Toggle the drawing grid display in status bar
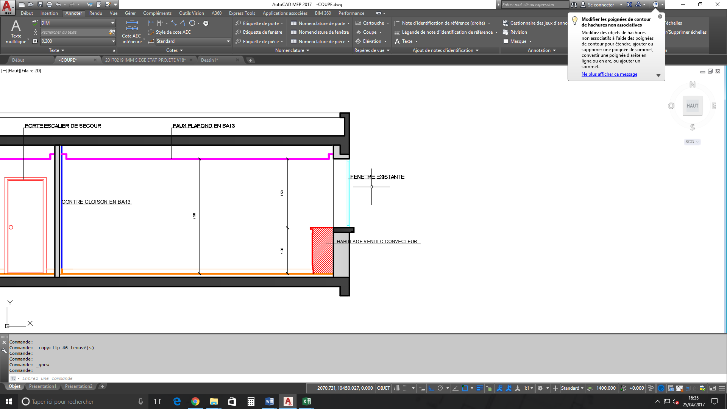The width and height of the screenshot is (727, 409). tap(397, 388)
